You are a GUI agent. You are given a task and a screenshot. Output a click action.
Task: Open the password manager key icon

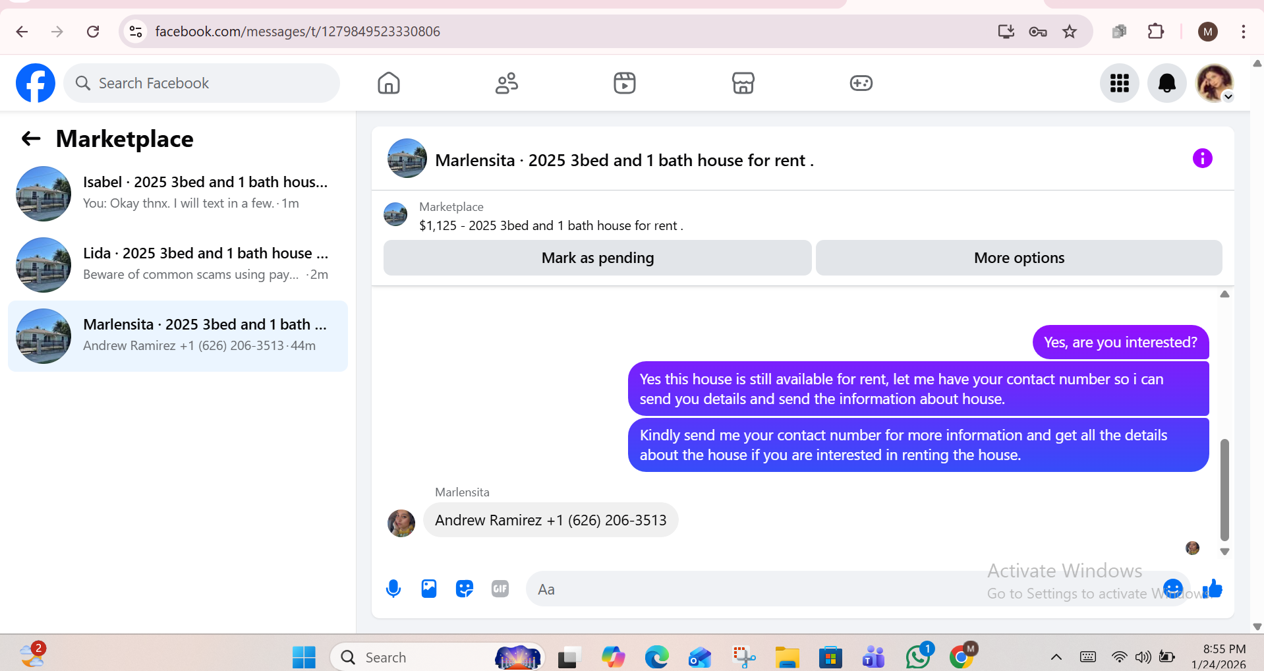tap(1038, 32)
